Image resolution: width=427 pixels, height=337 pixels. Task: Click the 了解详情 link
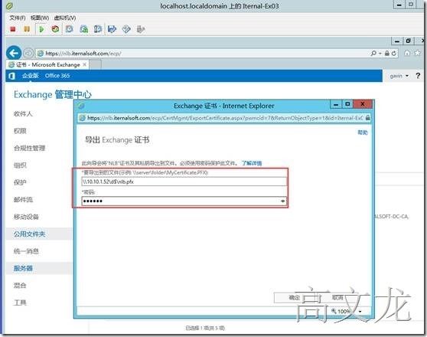point(252,163)
